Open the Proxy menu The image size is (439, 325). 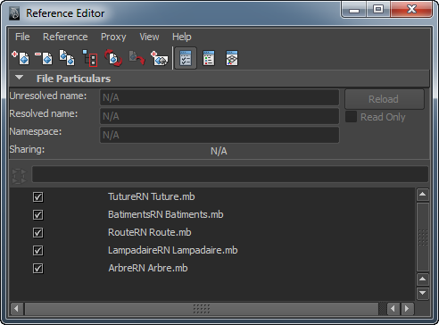point(113,37)
